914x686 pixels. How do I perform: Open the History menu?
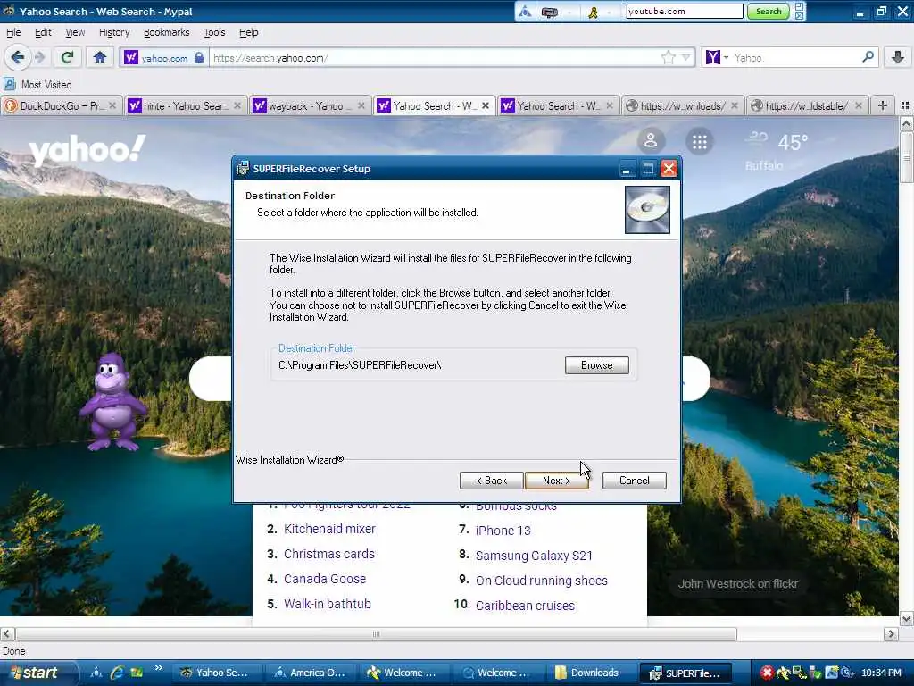[x=114, y=32]
